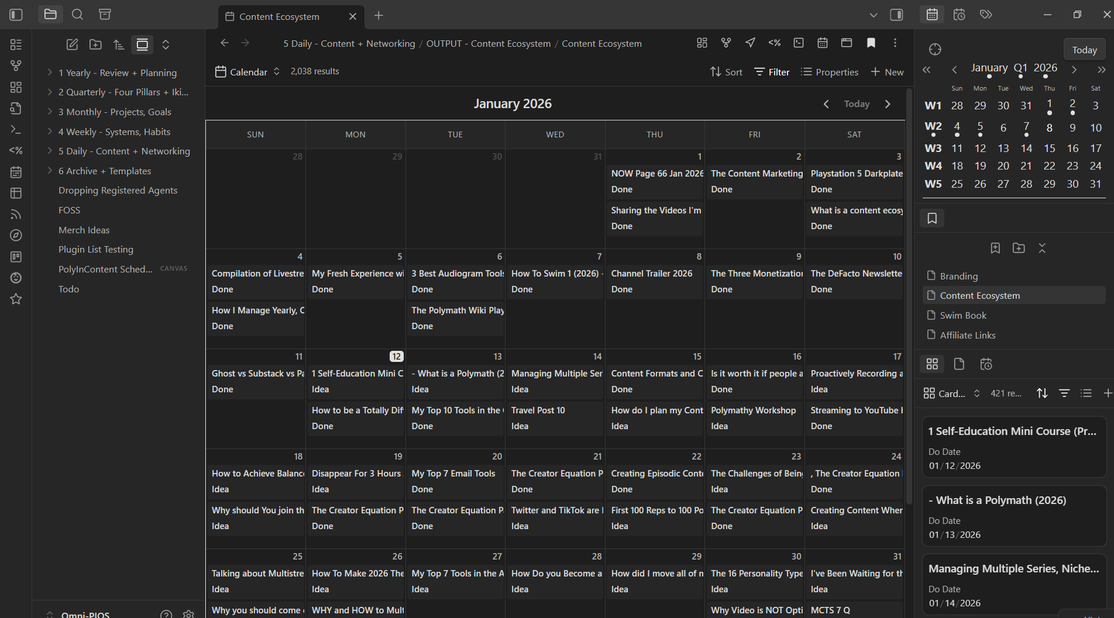
Task: Toggle the left sidebar
Action: [16, 15]
